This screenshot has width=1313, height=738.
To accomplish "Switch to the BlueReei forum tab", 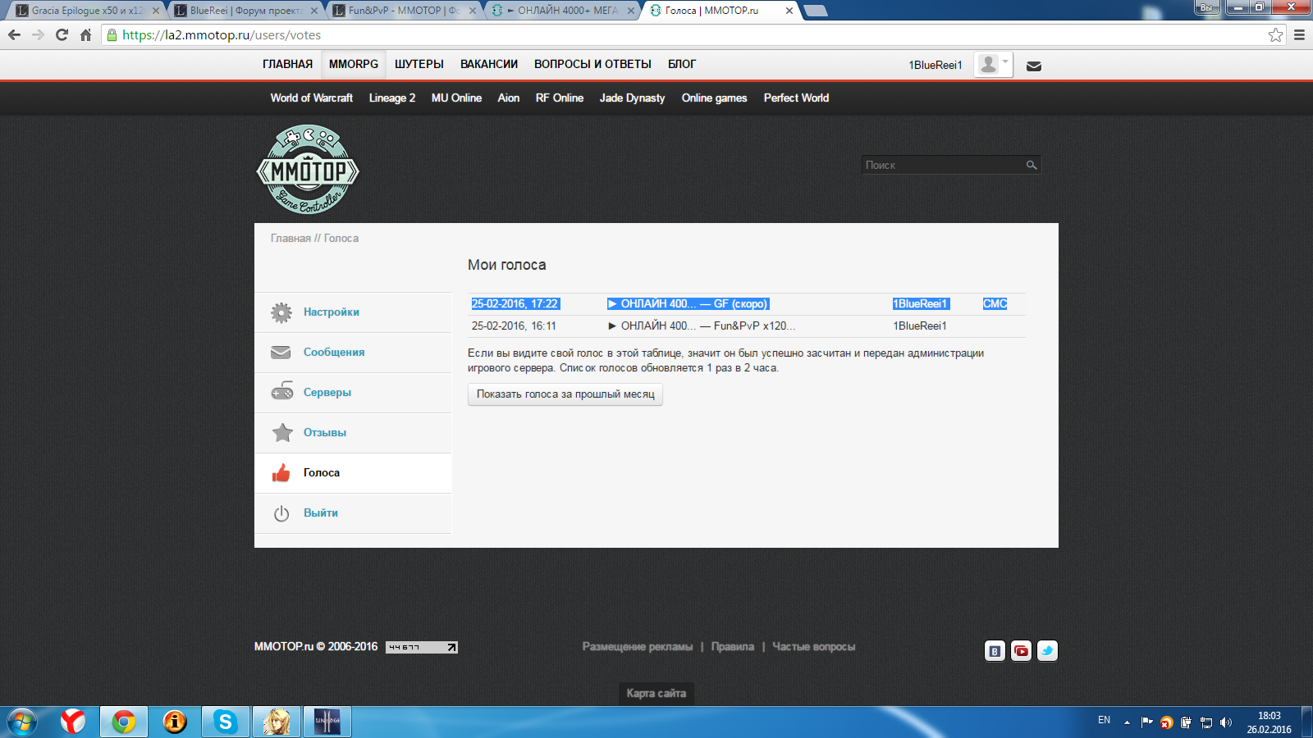I will pos(245,11).
